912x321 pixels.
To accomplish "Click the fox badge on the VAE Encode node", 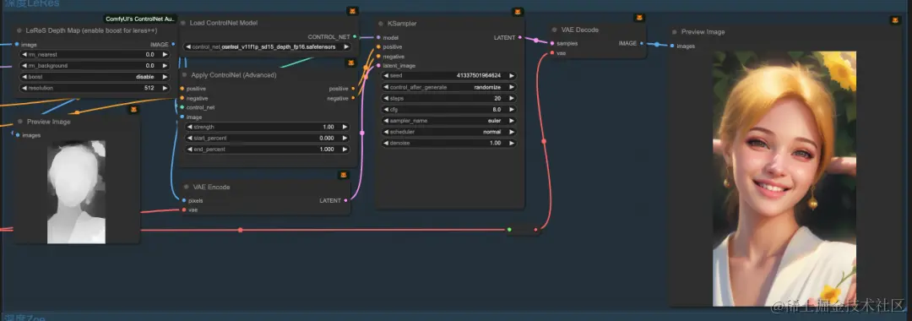I will click(x=344, y=175).
